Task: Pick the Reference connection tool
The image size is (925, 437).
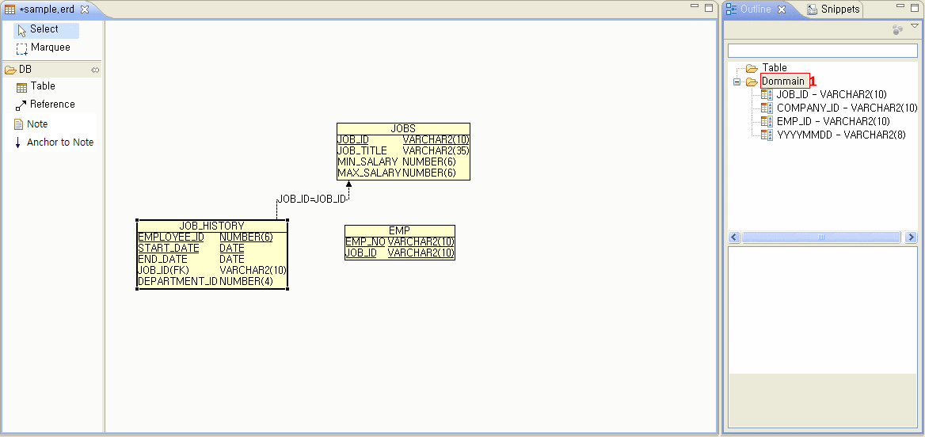Action: [51, 104]
